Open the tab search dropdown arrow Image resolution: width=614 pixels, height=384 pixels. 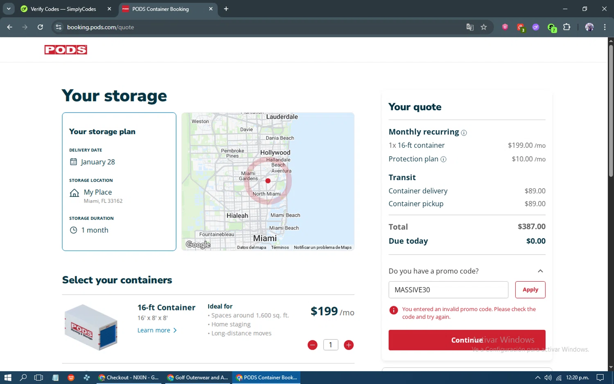[x=9, y=9]
